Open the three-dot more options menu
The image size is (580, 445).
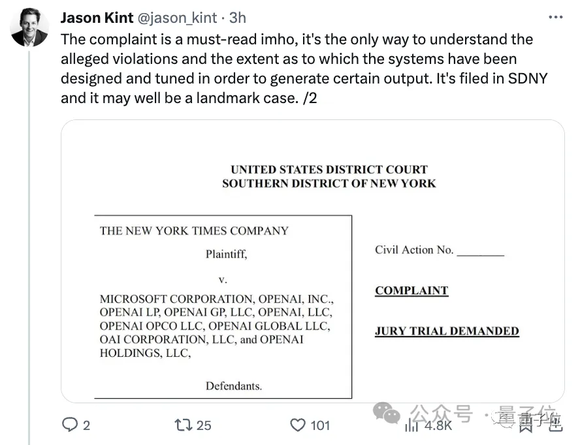pyautogui.click(x=555, y=18)
